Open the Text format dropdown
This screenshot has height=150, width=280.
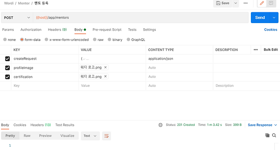pos(90,136)
